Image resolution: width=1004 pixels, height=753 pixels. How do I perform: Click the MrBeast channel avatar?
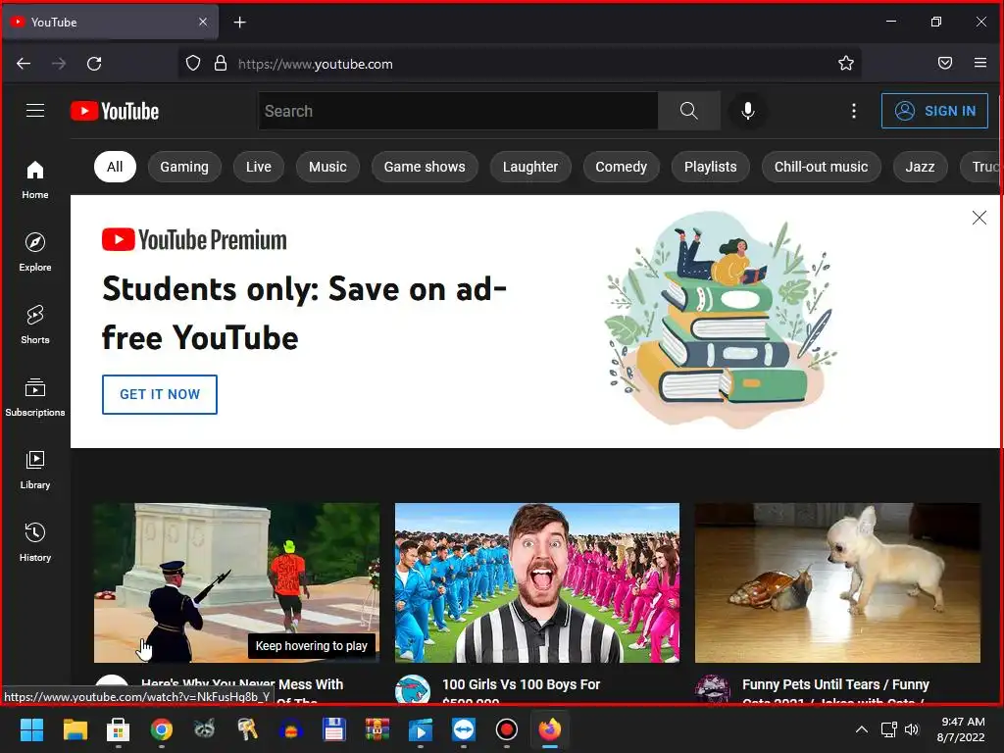tap(413, 689)
